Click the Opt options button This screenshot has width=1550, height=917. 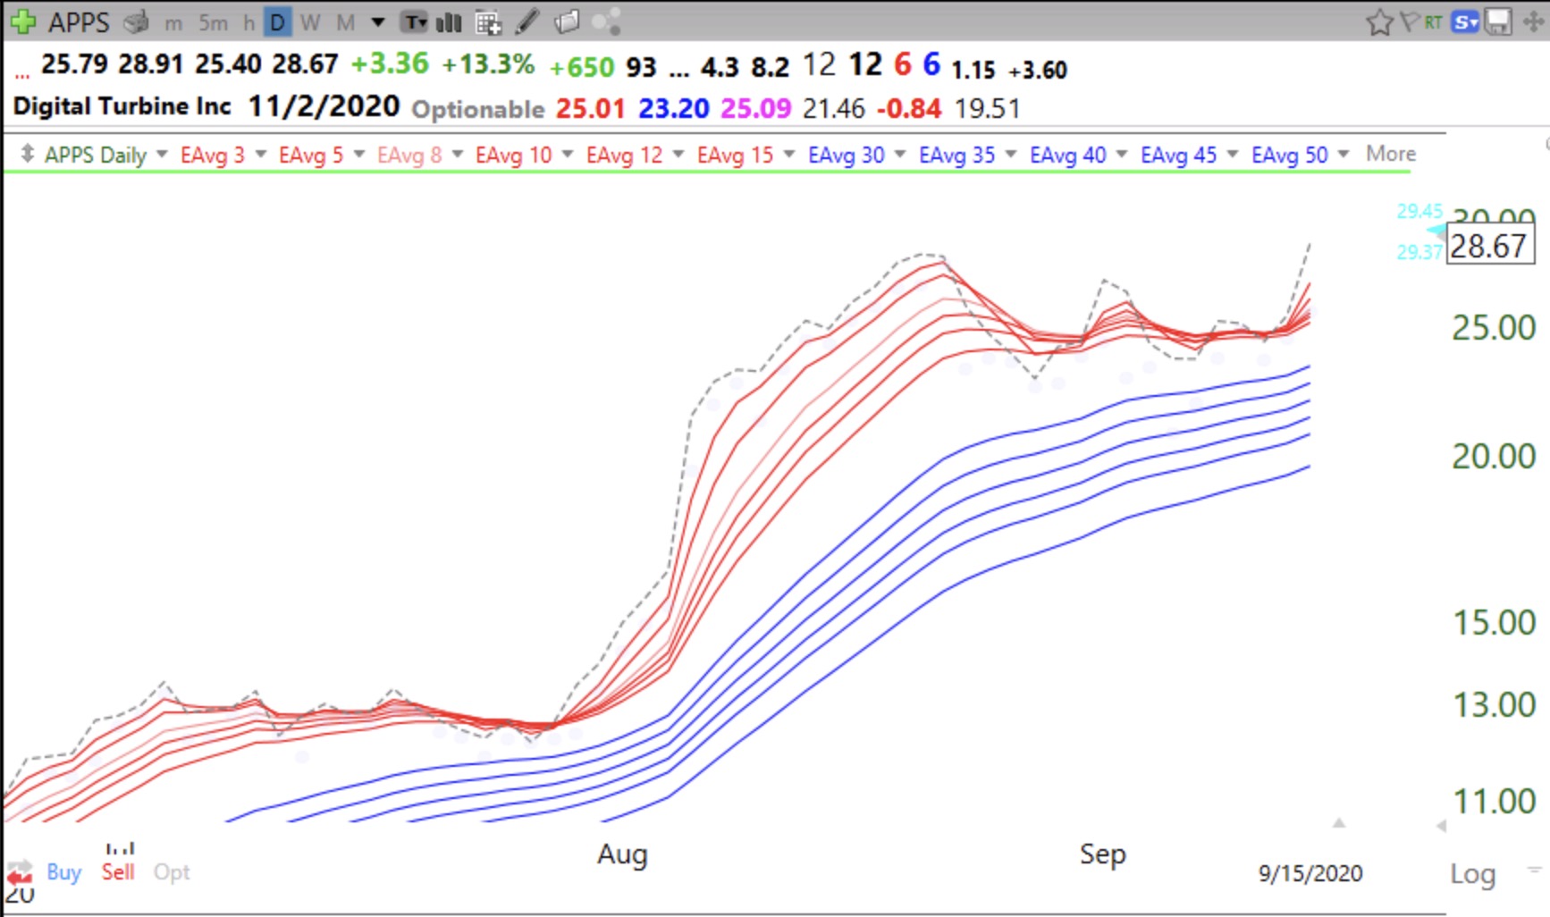coord(172,871)
